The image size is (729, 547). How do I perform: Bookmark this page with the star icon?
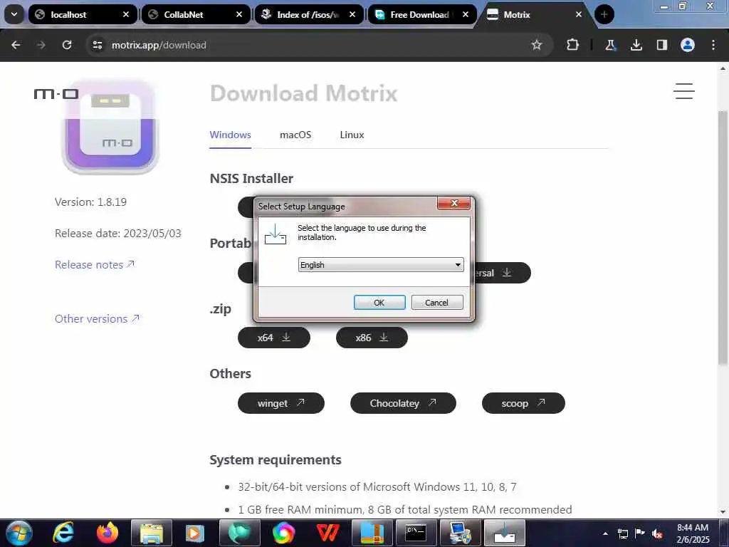537,45
